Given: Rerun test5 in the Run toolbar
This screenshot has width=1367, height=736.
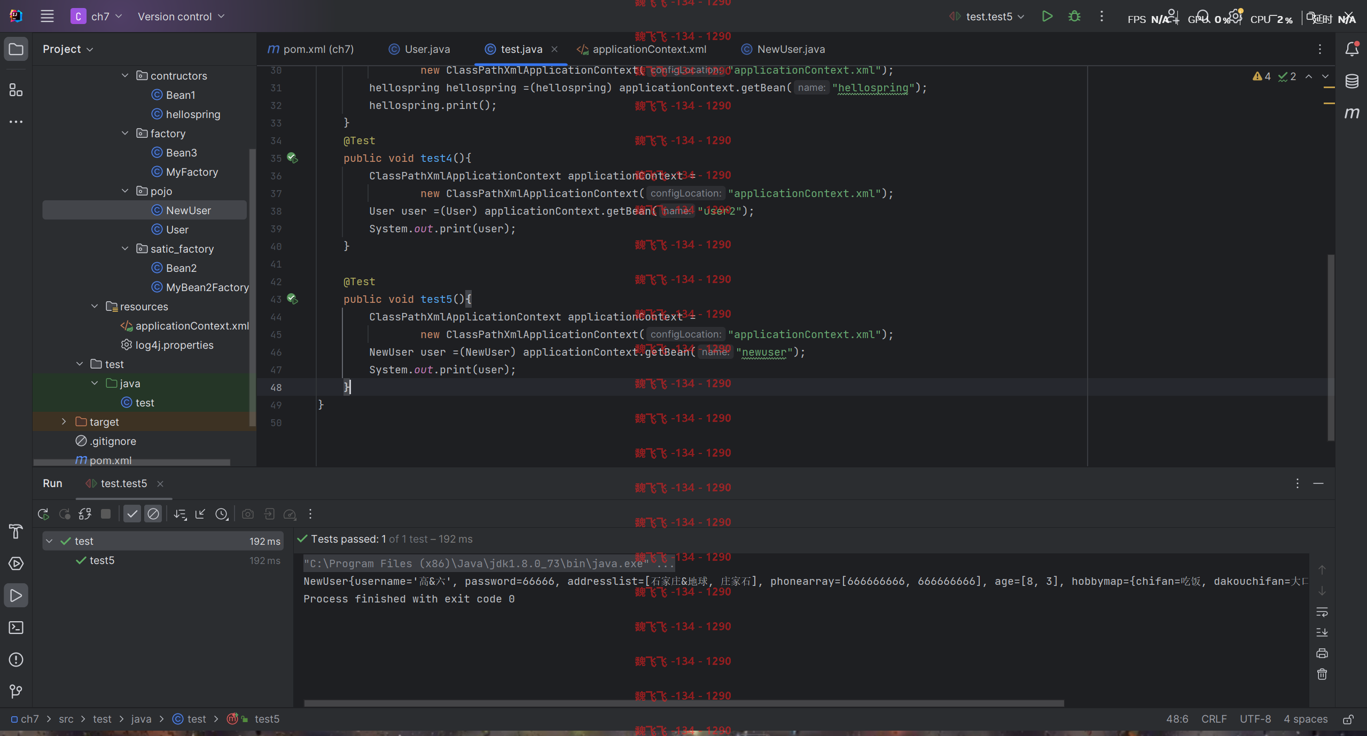Looking at the screenshot, I should [x=44, y=514].
